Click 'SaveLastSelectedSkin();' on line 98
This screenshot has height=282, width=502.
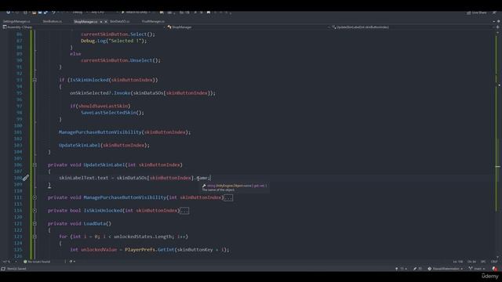pyautogui.click(x=112, y=113)
